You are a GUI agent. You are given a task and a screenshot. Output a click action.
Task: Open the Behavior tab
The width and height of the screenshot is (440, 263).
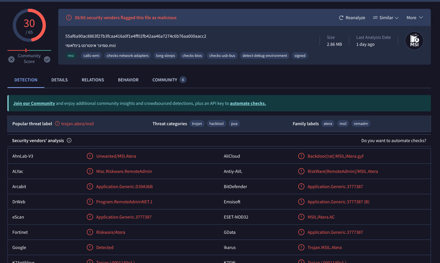click(x=128, y=80)
